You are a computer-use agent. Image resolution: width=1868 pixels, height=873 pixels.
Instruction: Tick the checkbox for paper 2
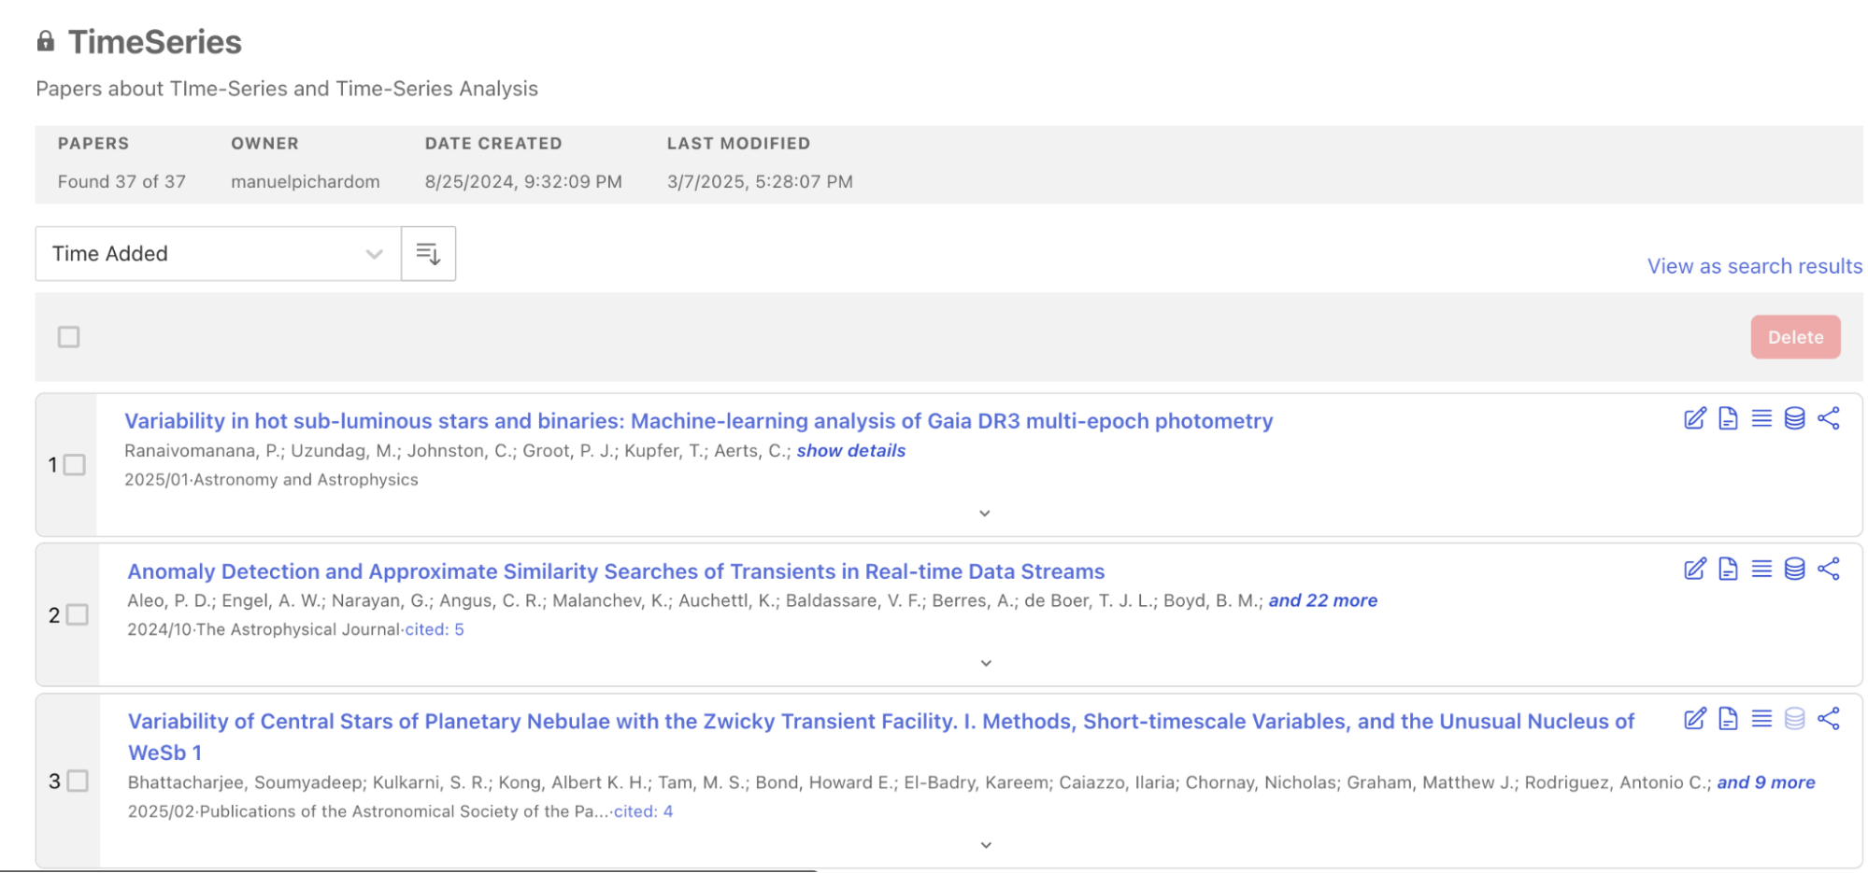click(x=78, y=615)
